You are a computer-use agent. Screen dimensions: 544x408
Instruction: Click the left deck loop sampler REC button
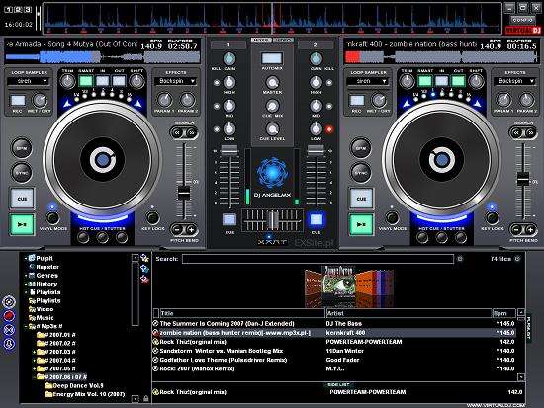(18, 101)
